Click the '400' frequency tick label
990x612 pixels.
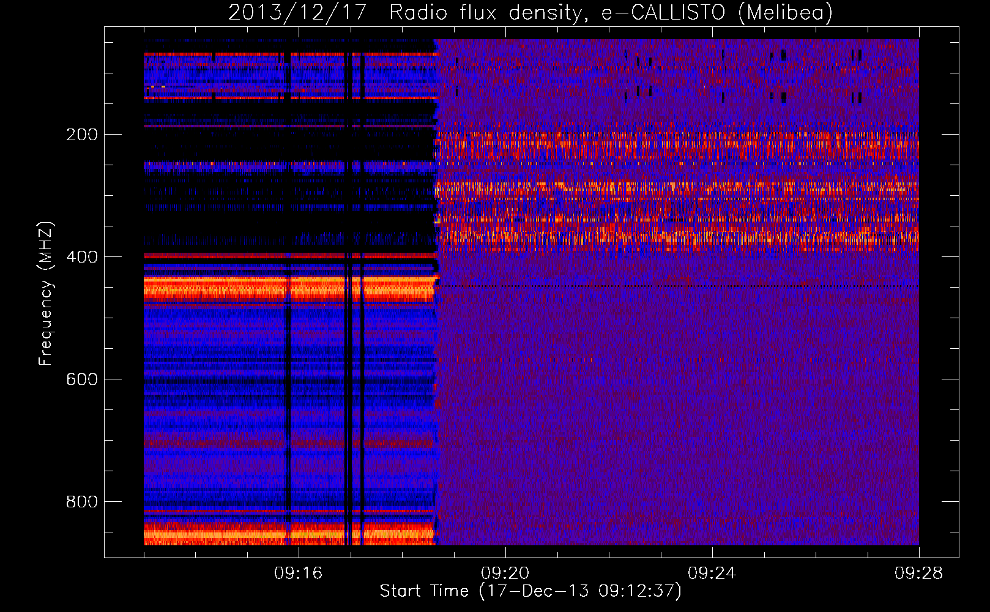point(82,257)
